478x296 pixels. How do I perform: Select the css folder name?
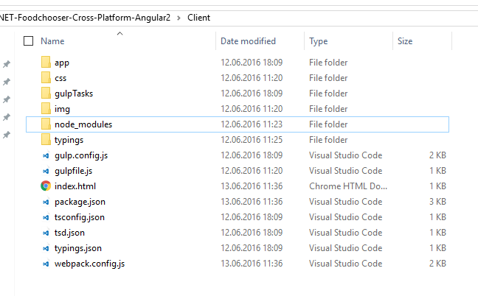point(60,78)
